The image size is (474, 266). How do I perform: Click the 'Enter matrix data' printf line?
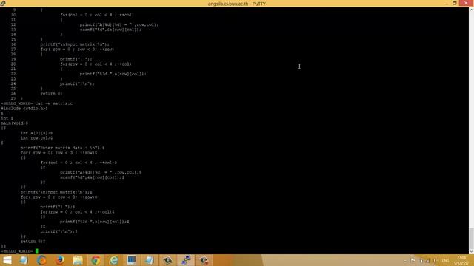coord(62,148)
